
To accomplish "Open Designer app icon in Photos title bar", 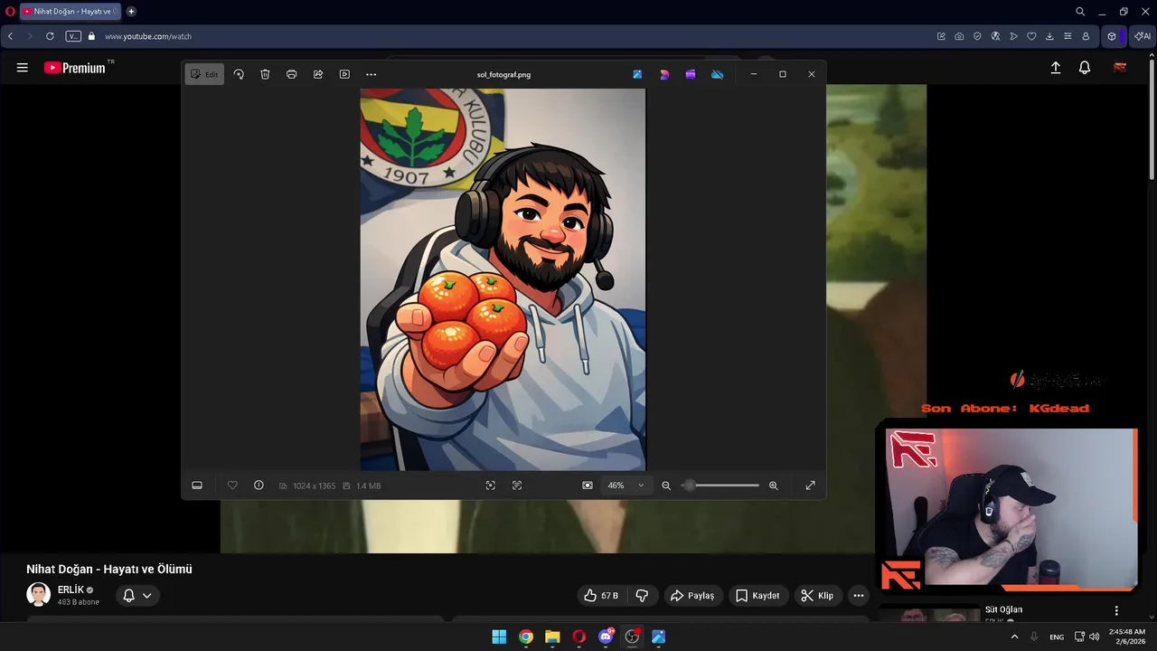I will click(664, 74).
